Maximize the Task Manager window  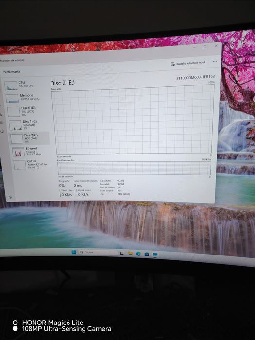pos(205,47)
